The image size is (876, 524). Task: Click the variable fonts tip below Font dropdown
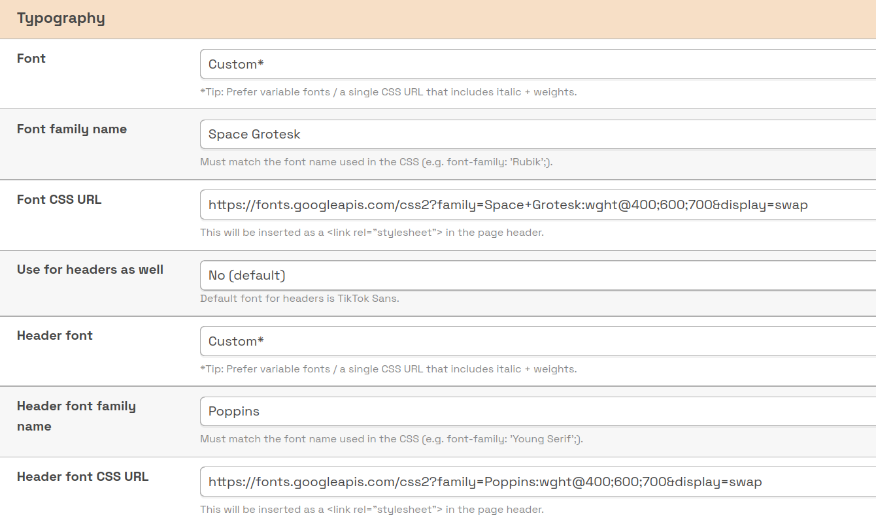[x=388, y=92]
